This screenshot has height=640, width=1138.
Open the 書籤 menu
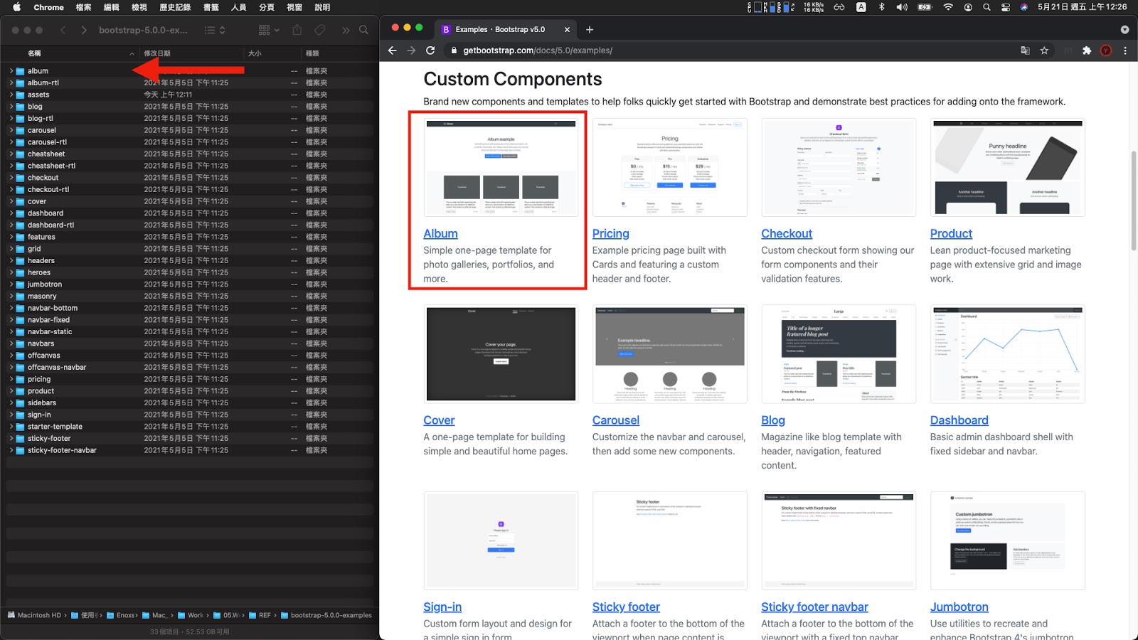pos(211,7)
